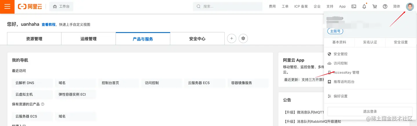Click the 访问控制 cloud icon
Screen dimensions: 417x126
tap(329, 63)
